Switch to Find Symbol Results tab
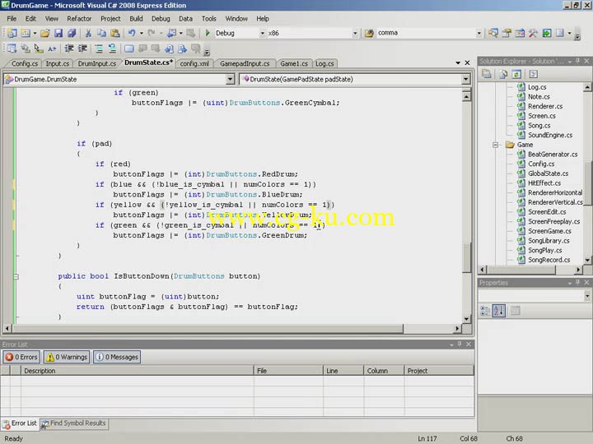This screenshot has width=593, height=444. (x=74, y=423)
